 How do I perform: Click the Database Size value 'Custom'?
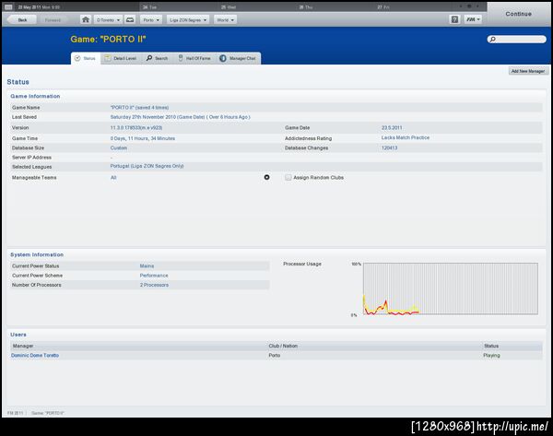tap(119, 147)
